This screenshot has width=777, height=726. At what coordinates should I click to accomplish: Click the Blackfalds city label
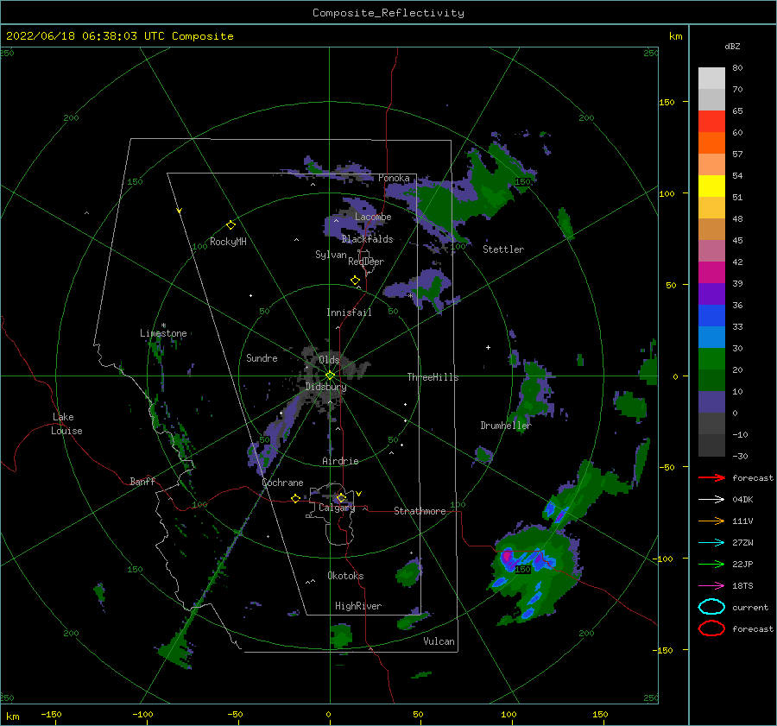point(367,239)
